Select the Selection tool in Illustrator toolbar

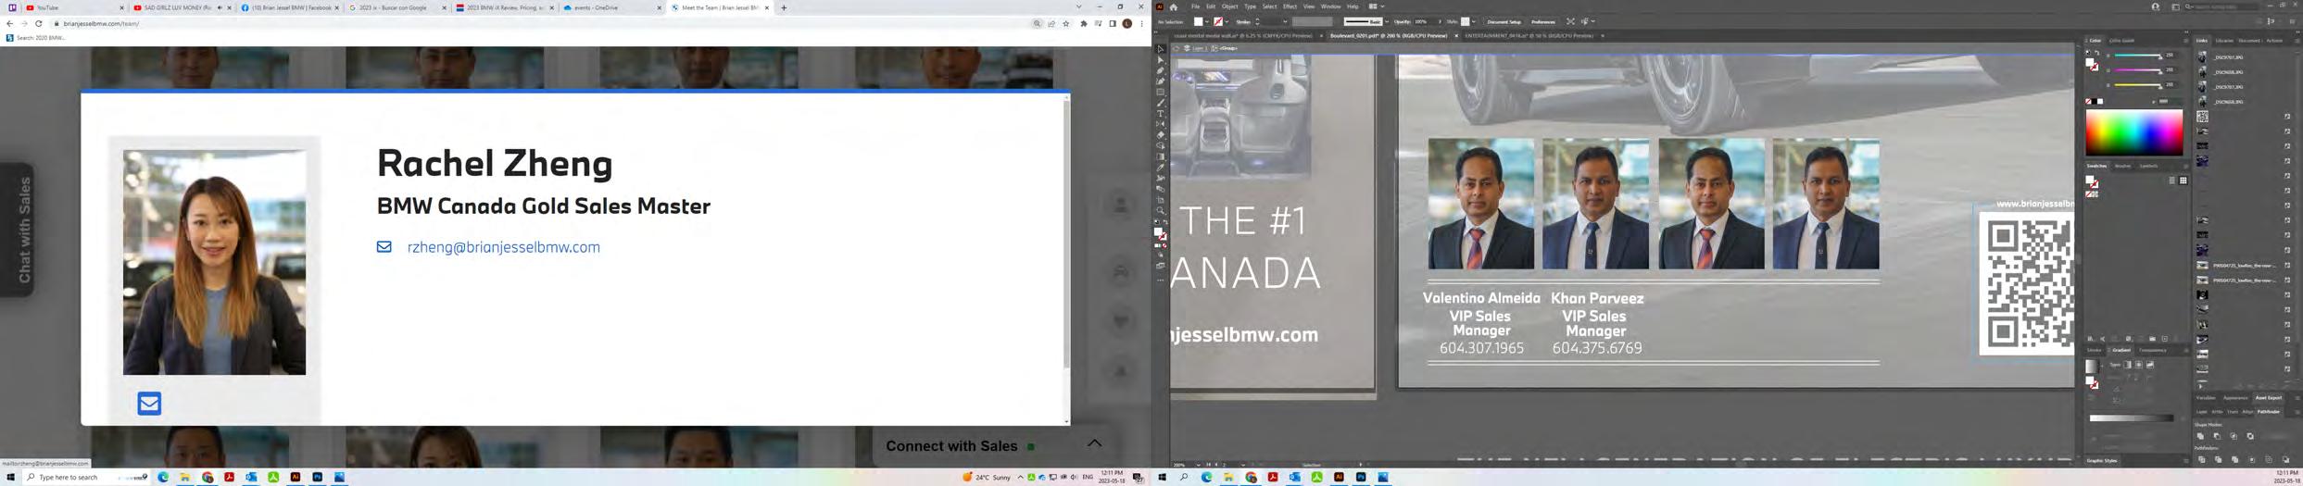pyautogui.click(x=1160, y=49)
